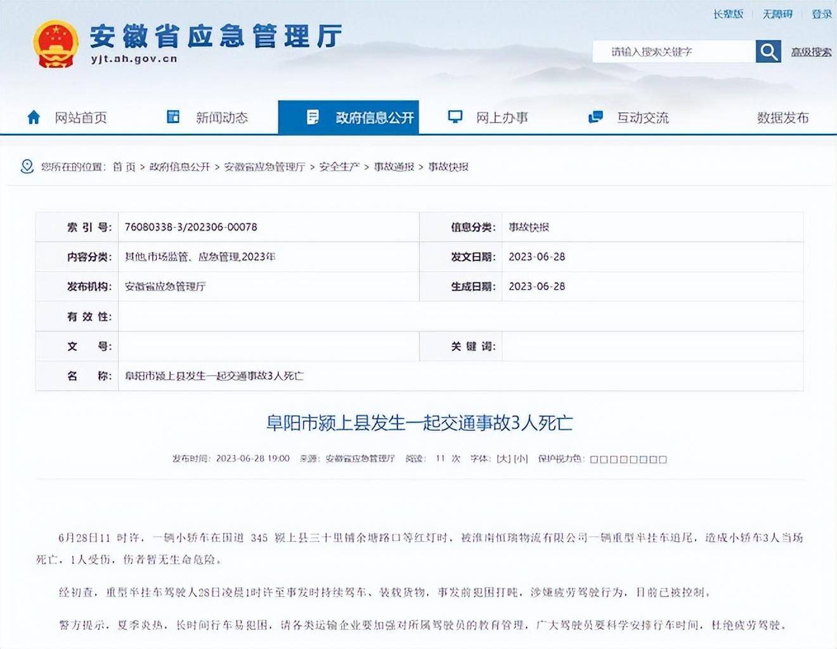
Task: Click the 索引号 label cell
Action: coord(77,227)
